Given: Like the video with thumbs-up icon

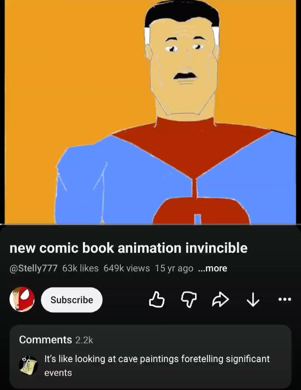Looking at the screenshot, I should click(x=157, y=299).
